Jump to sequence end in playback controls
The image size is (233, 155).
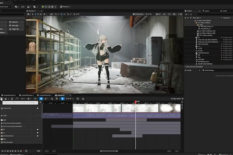tap(21, 151)
